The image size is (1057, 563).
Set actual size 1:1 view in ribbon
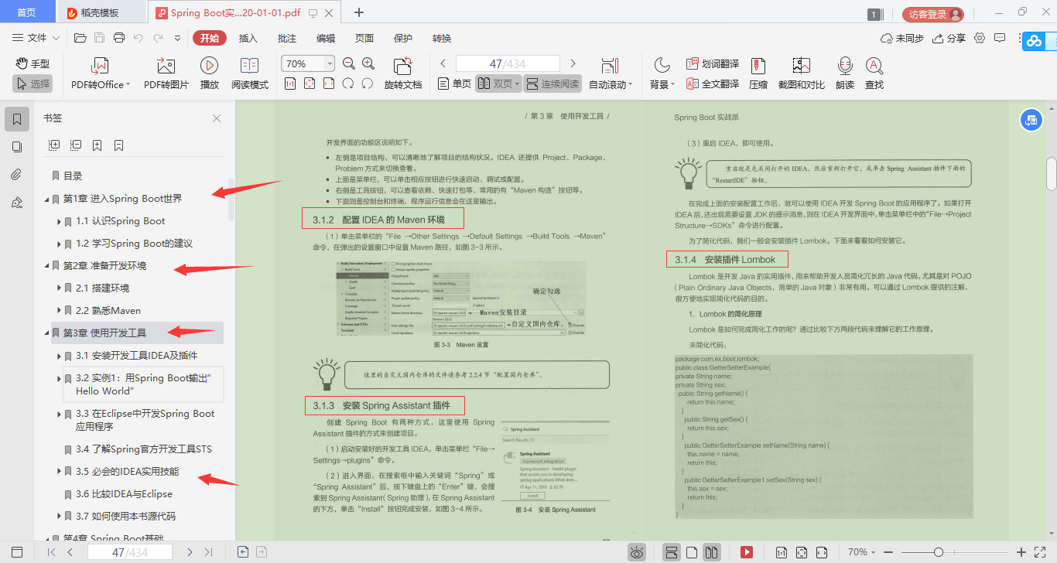[290, 84]
